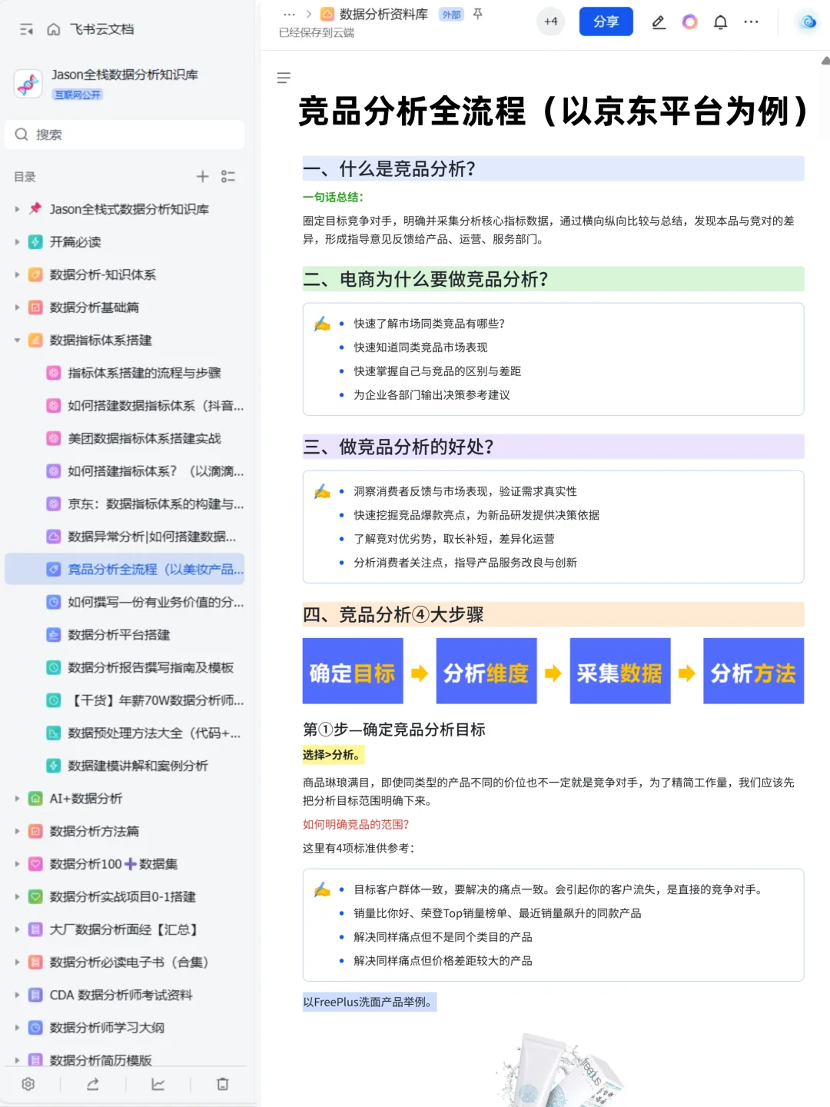
Task: Open the more options menu in the header
Action: [752, 22]
